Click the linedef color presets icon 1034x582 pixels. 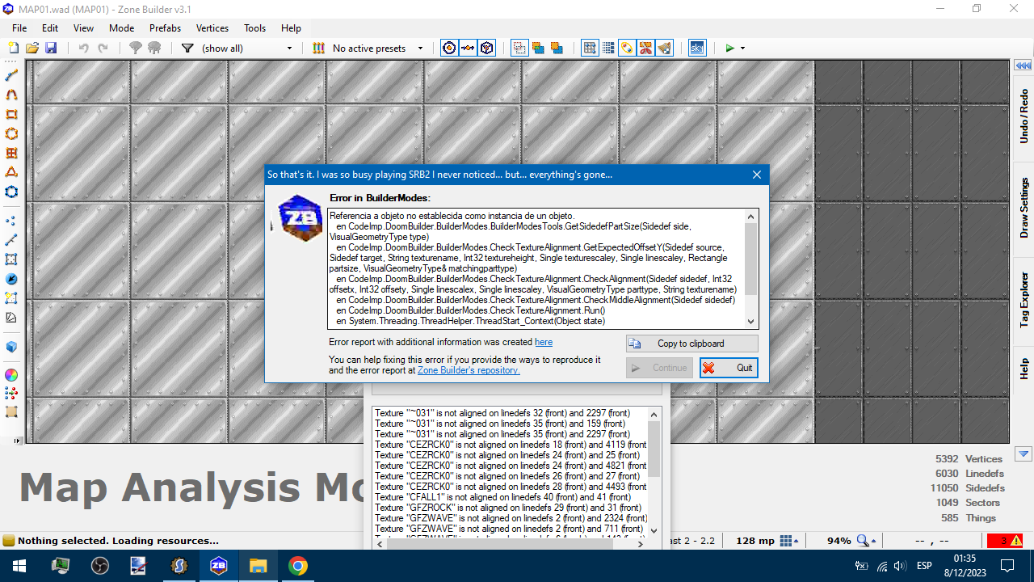(x=318, y=48)
